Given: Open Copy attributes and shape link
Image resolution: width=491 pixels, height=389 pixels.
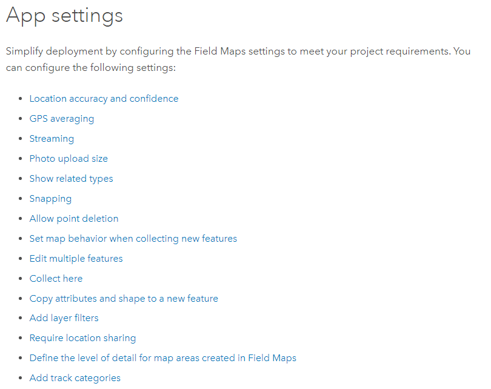Looking at the screenshot, I should pyautogui.click(x=124, y=299).
